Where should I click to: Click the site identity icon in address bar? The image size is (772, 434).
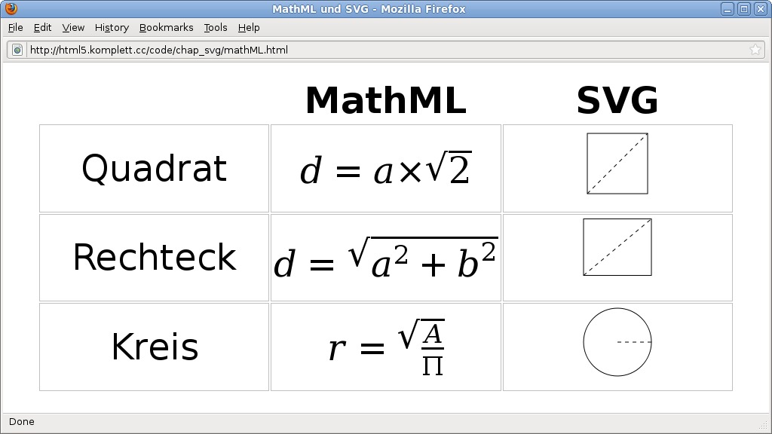(17, 50)
